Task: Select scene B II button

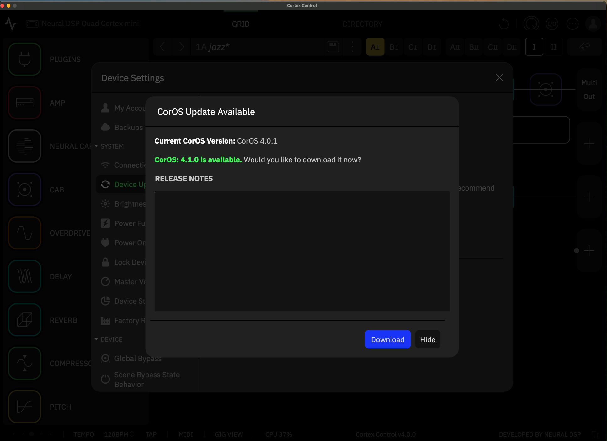Action: (474, 47)
